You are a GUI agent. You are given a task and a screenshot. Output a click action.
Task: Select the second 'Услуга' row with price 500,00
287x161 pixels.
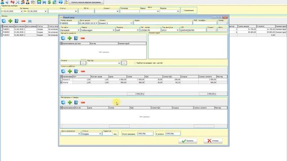tap(143, 82)
